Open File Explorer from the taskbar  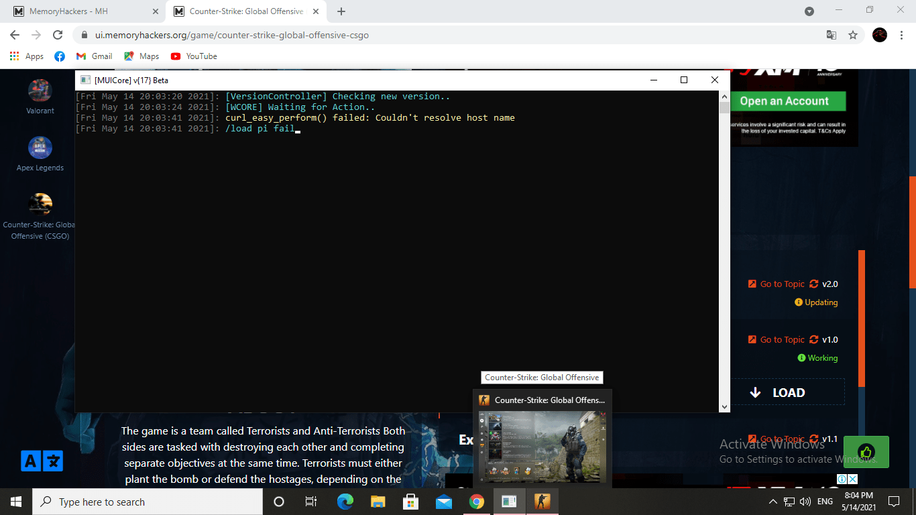click(x=378, y=502)
